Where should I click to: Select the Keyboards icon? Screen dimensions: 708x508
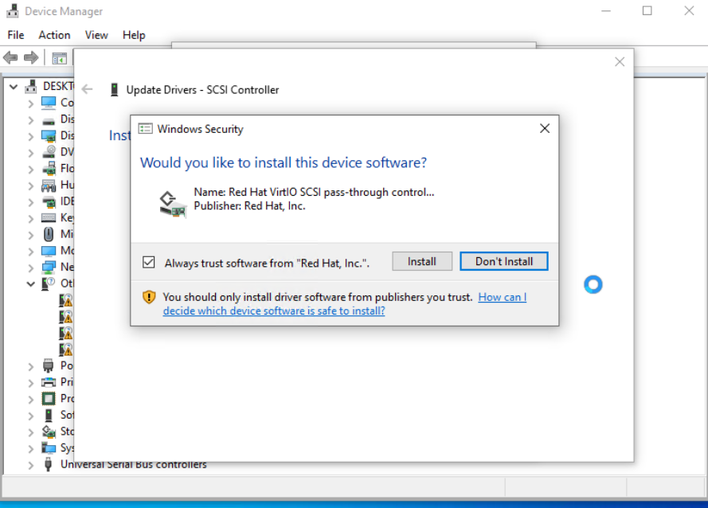(49, 217)
